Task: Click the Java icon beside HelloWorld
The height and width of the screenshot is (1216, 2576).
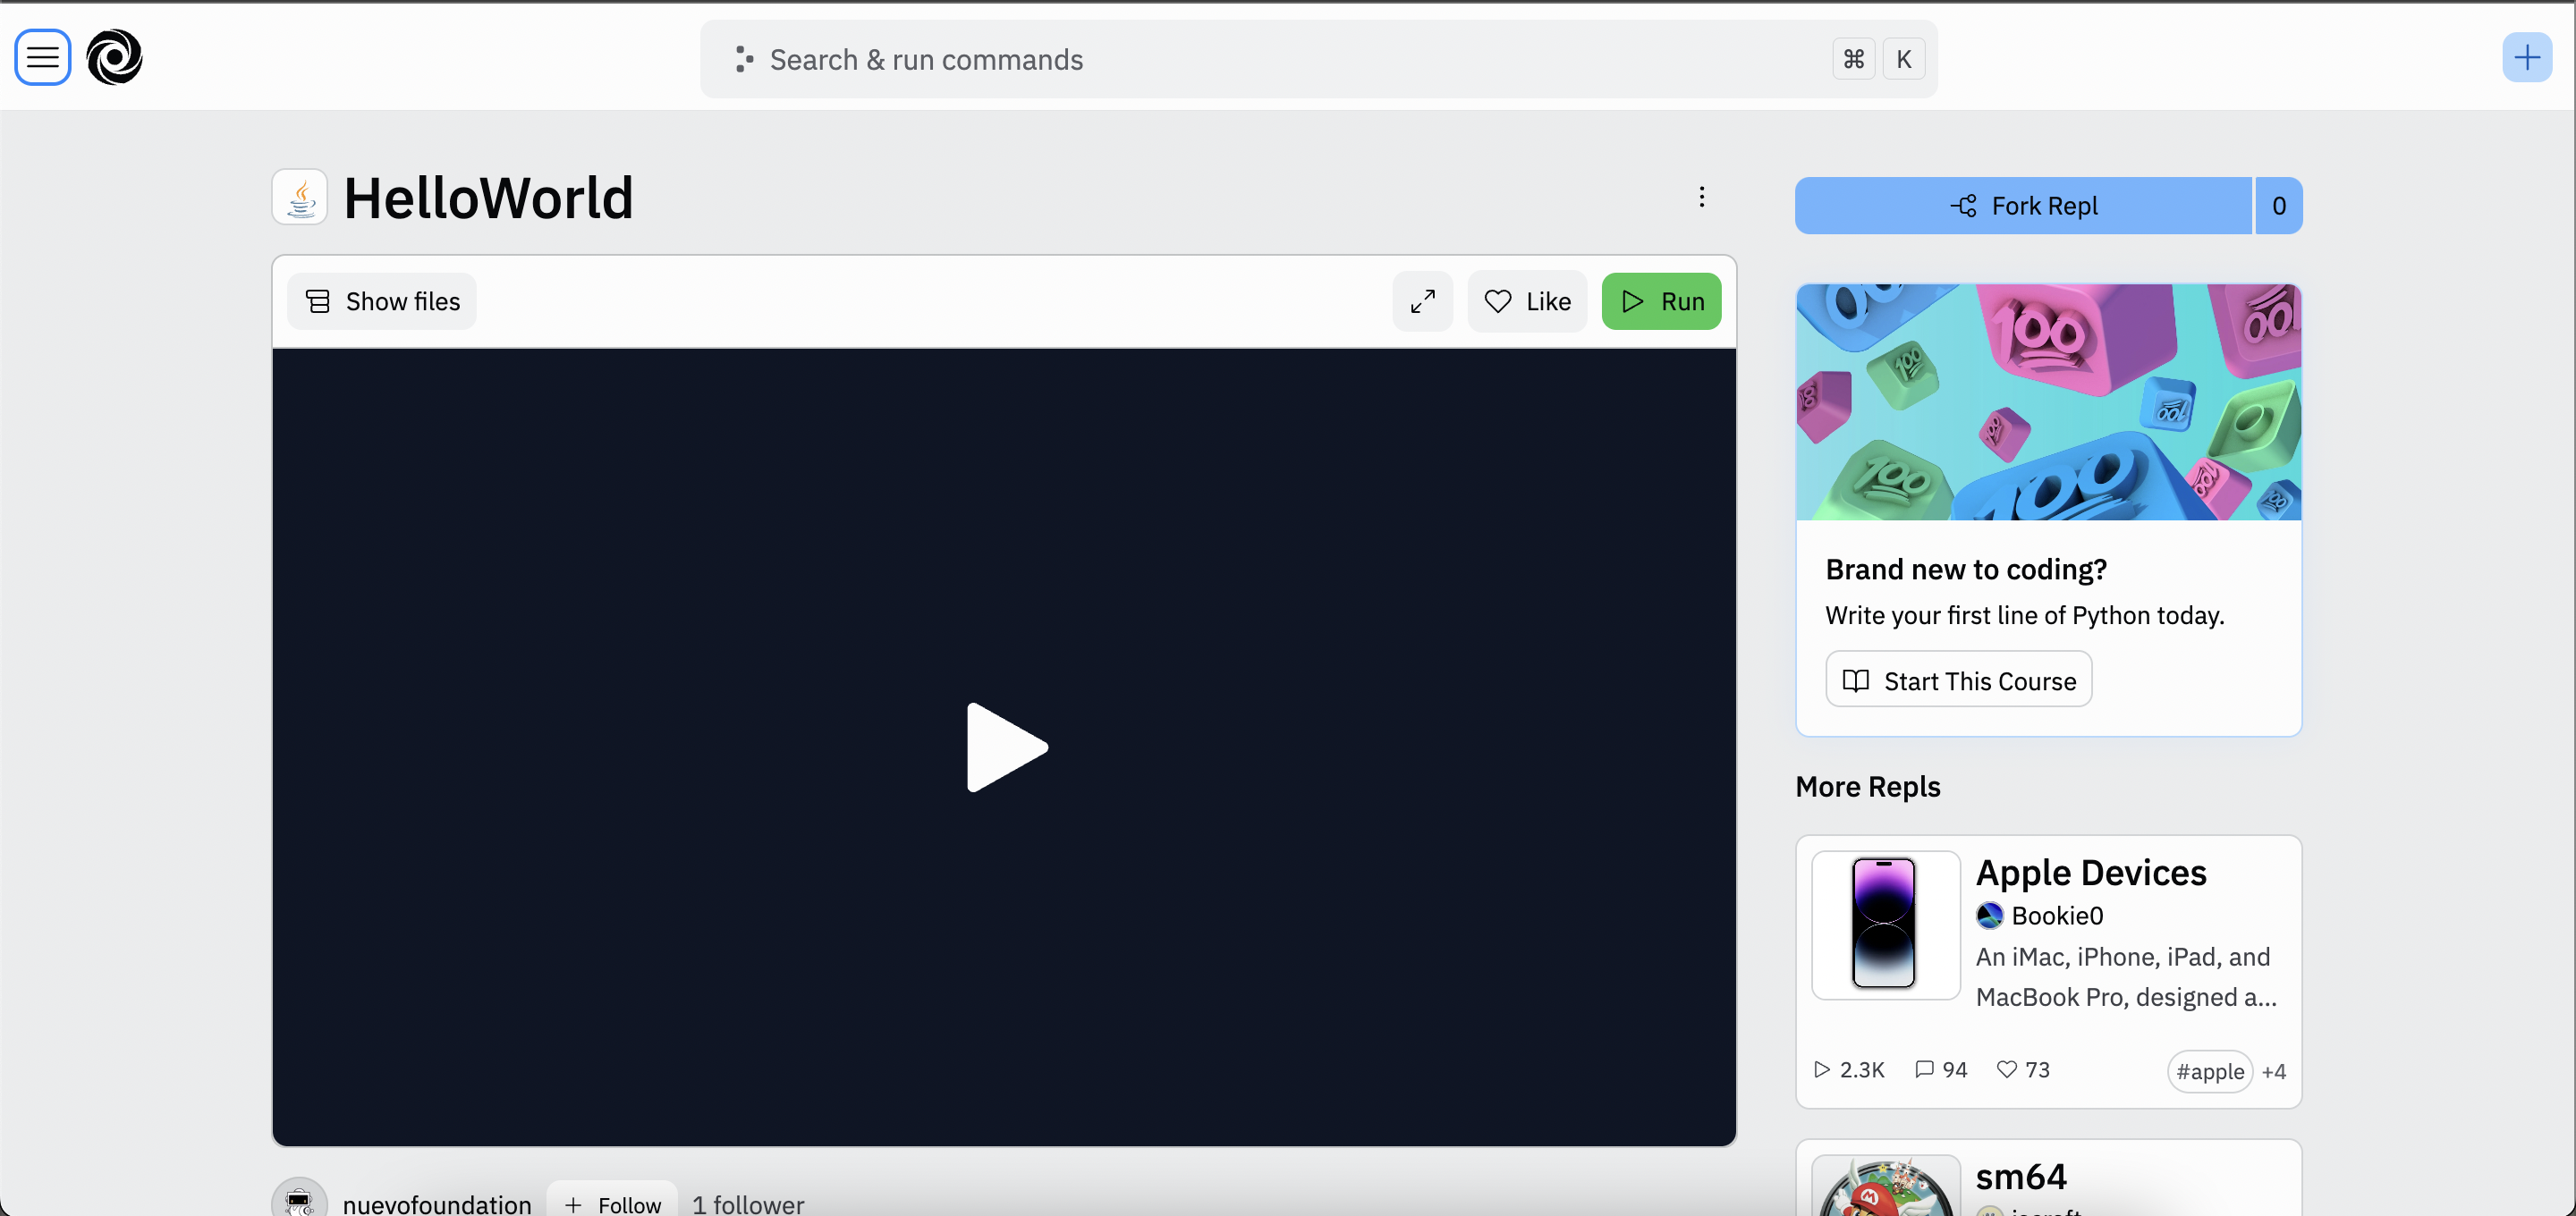Action: click(299, 197)
